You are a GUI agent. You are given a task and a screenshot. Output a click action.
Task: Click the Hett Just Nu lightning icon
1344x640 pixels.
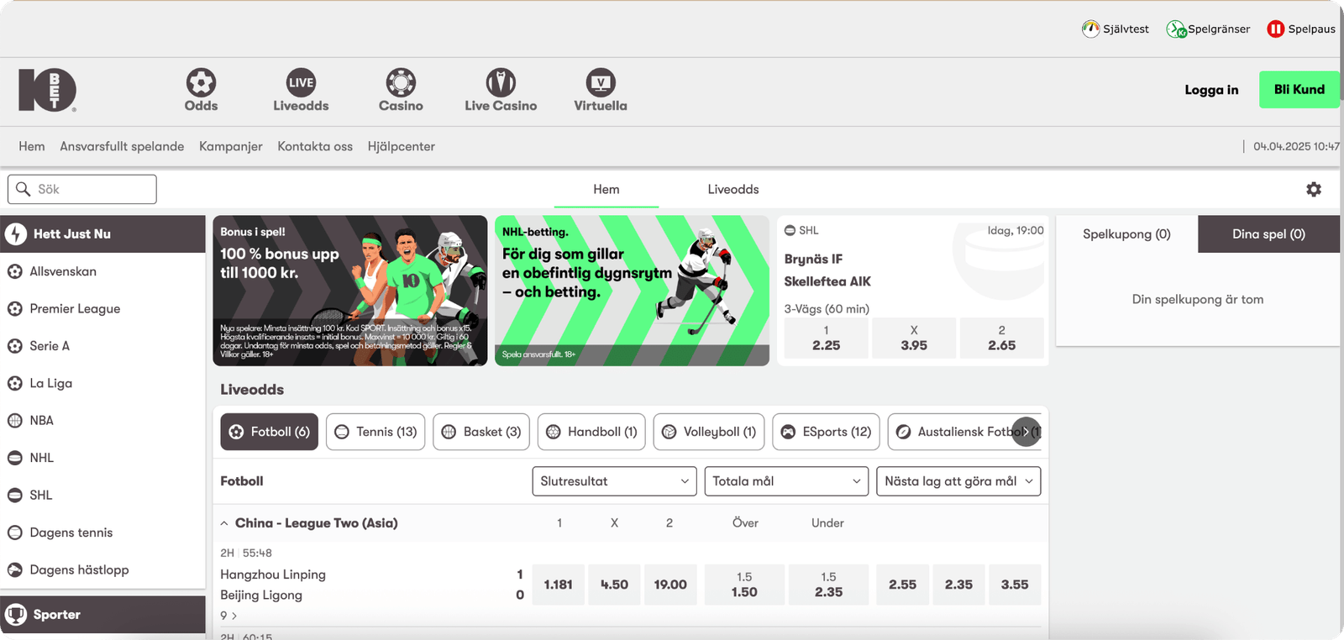(x=16, y=233)
